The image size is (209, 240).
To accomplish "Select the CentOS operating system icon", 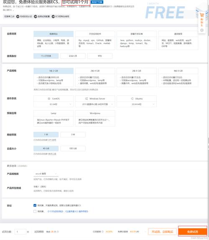I will (49, 99).
